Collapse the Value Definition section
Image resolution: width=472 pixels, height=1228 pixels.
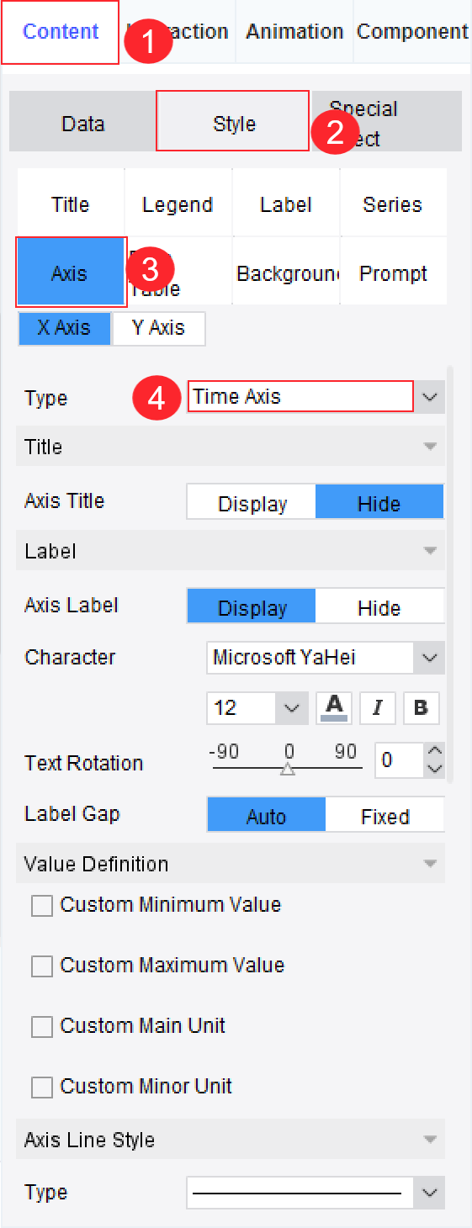[430, 864]
